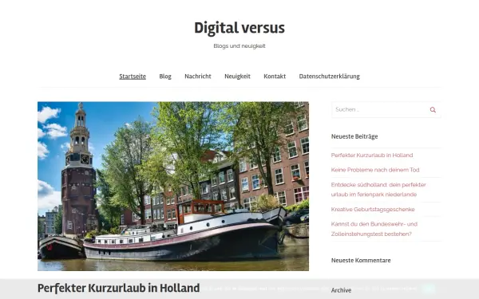Open the Startseite menu item
The height and width of the screenshot is (299, 479).
(x=133, y=77)
